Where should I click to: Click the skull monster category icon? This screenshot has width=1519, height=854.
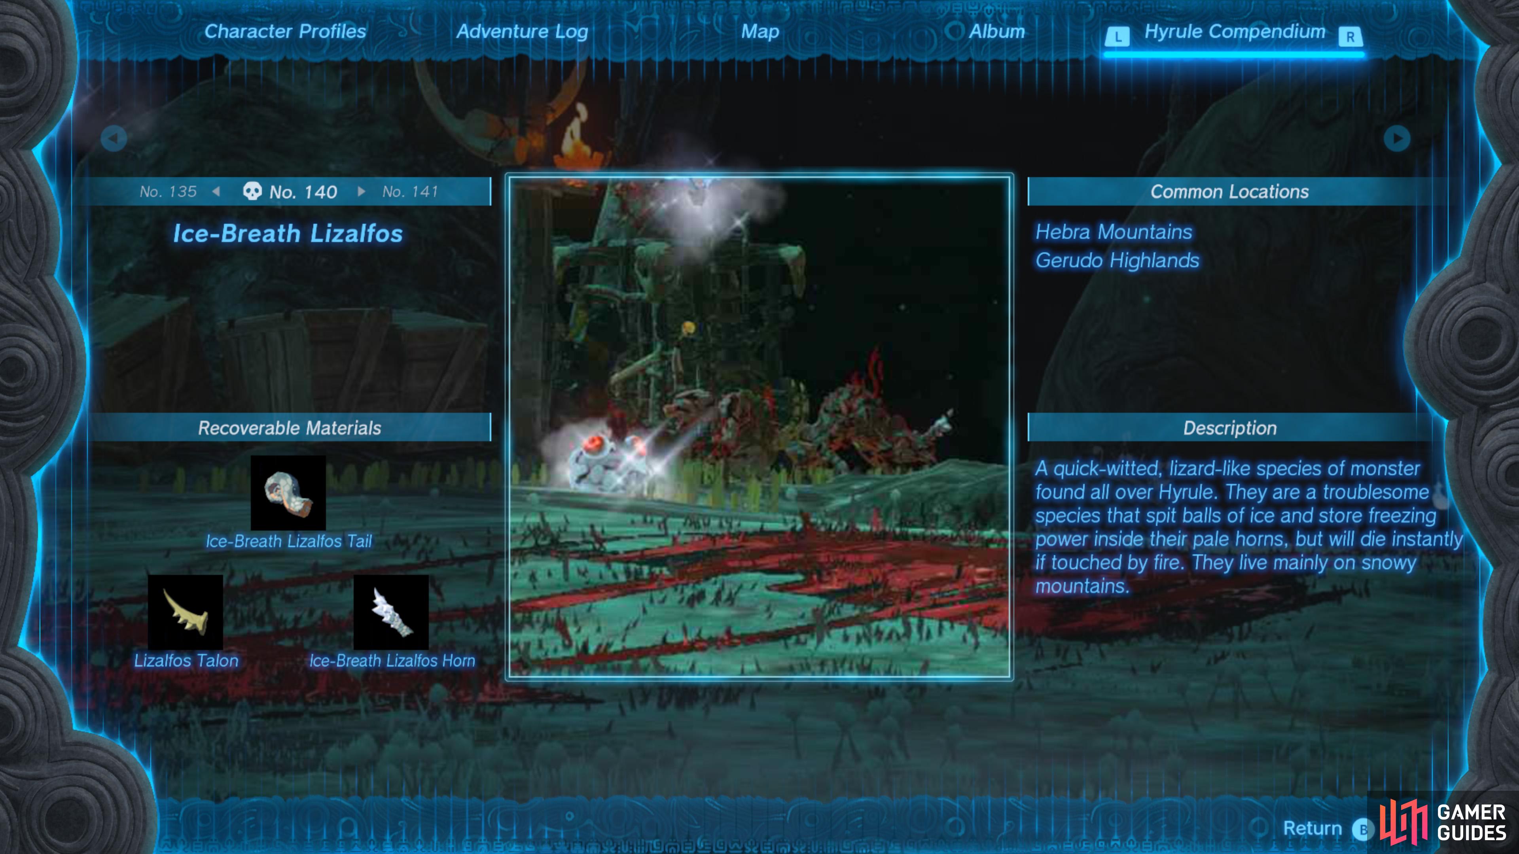[252, 191]
